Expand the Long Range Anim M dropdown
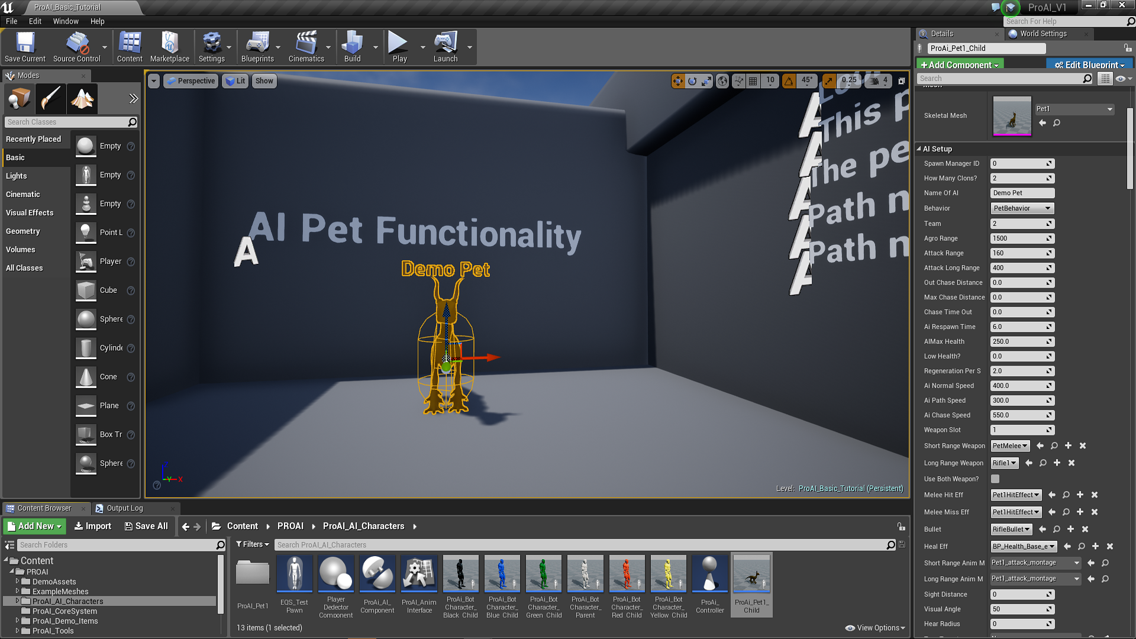Image resolution: width=1136 pixels, height=639 pixels. [x=1077, y=578]
